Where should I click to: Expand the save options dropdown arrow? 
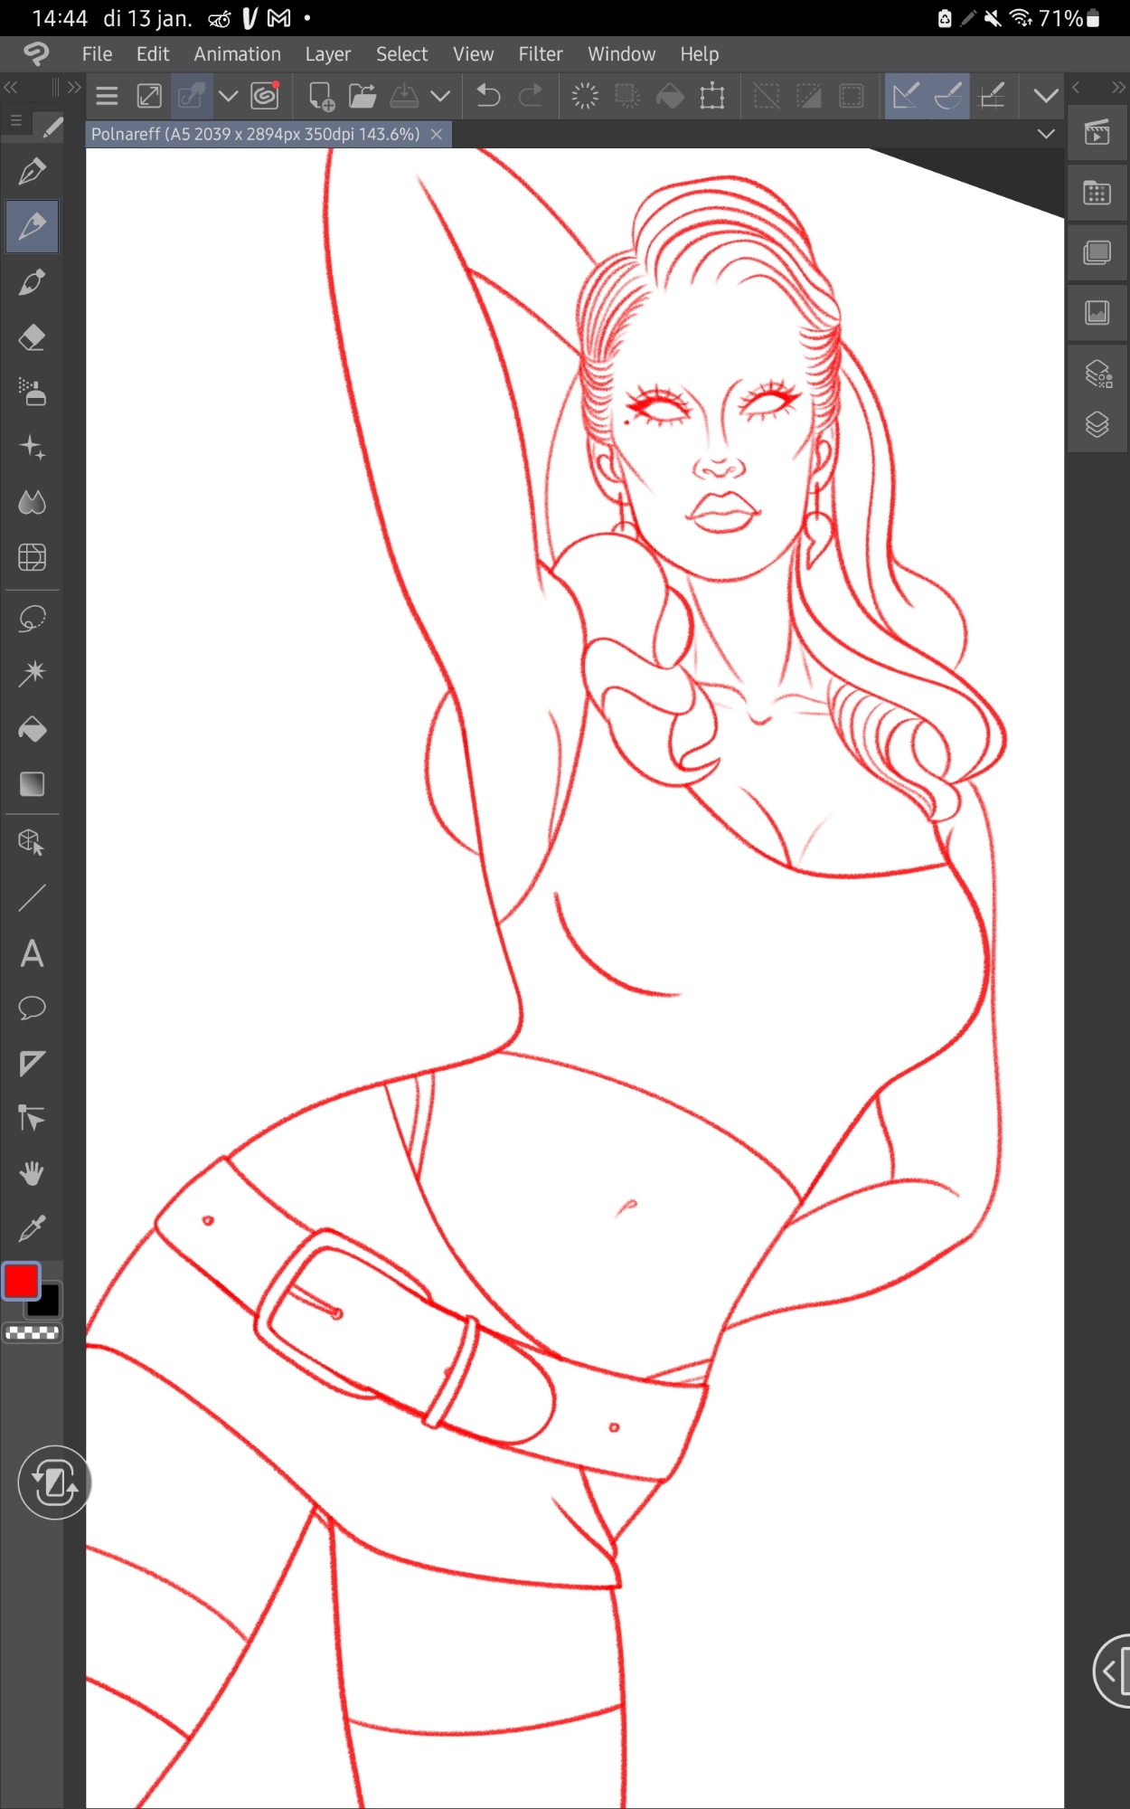[440, 96]
